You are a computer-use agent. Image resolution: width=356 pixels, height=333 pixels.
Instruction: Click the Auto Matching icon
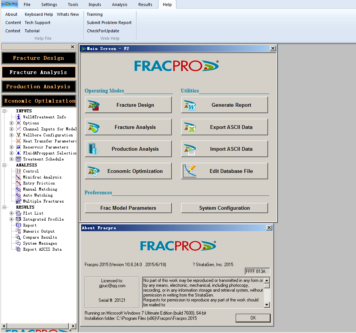(x=18, y=195)
